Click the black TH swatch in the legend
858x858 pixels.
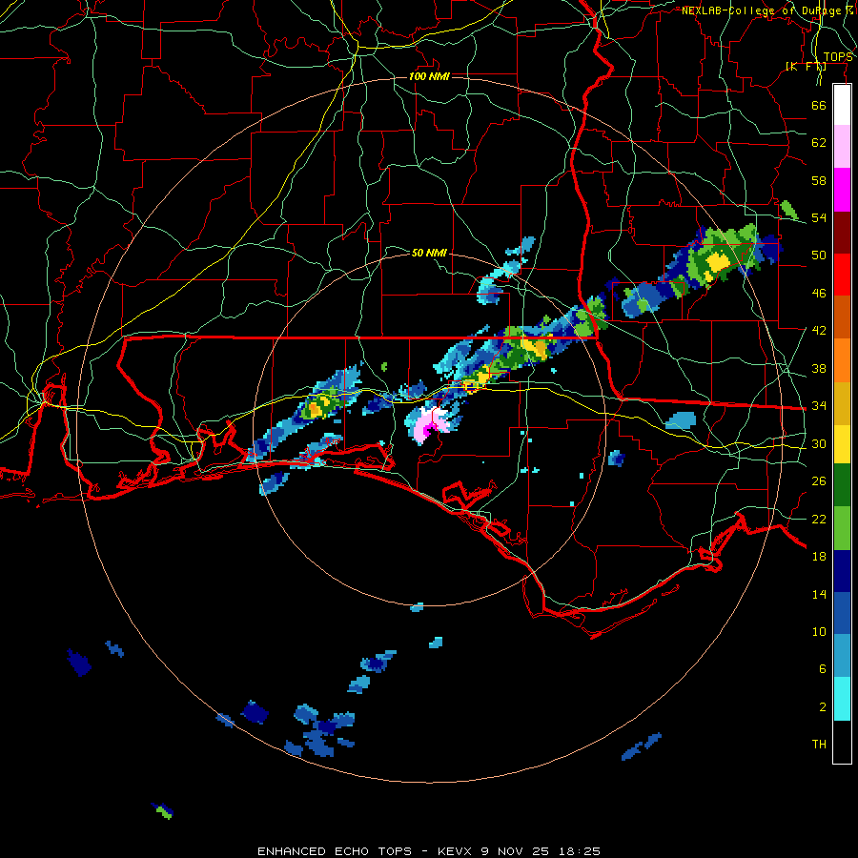click(842, 742)
